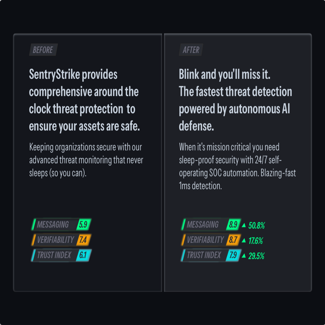Viewport: 325px width, 325px height.
Task: Click the green 5.9 score chip
Action: point(83,225)
